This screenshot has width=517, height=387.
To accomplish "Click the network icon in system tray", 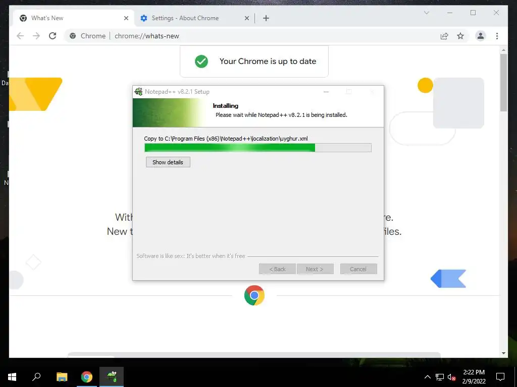I will point(440,377).
